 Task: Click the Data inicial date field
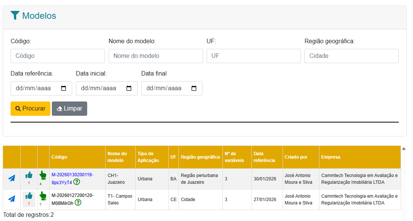(x=107, y=88)
